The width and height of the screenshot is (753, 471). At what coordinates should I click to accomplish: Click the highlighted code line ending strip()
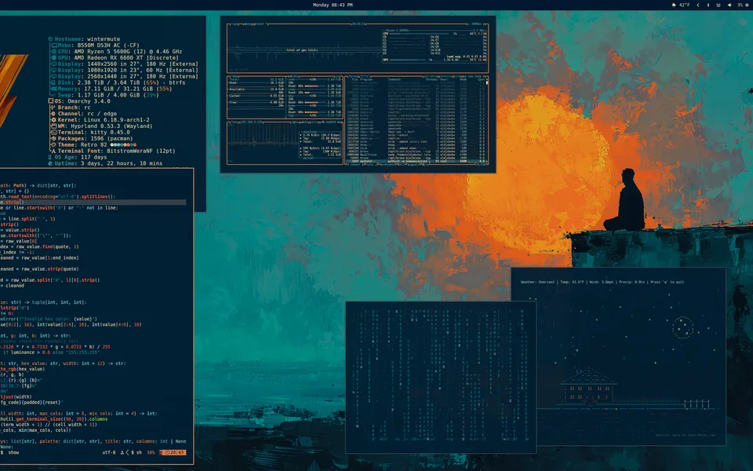93,202
